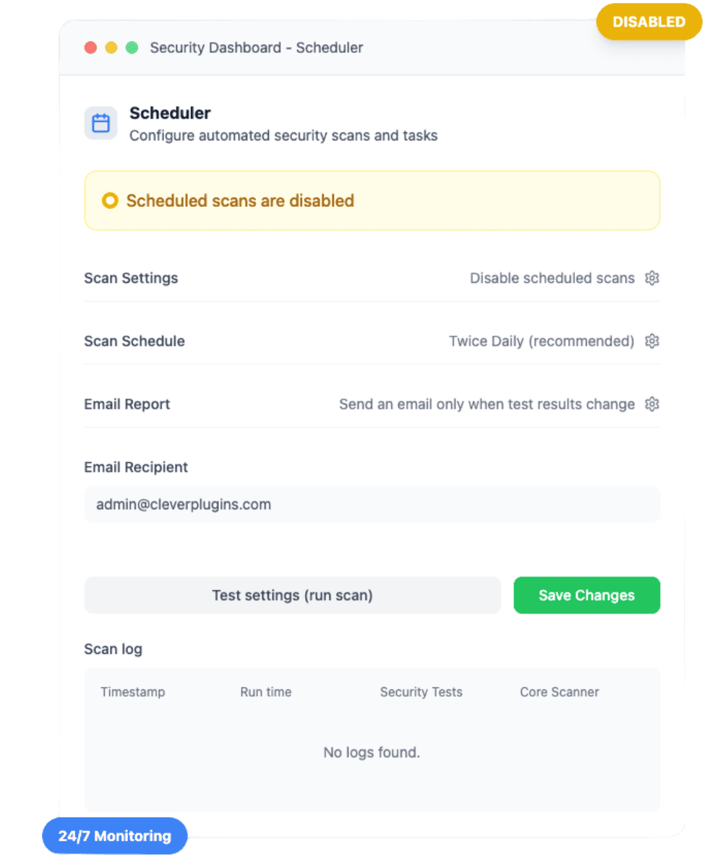
Task: Open the email report frequency option
Action: click(x=487, y=404)
